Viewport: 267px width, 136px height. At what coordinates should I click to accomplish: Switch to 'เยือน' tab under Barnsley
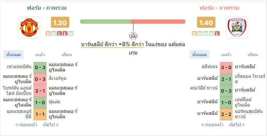253,55
